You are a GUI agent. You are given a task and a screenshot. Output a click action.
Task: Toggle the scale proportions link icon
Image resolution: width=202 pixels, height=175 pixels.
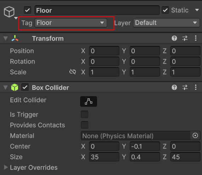[73, 72]
